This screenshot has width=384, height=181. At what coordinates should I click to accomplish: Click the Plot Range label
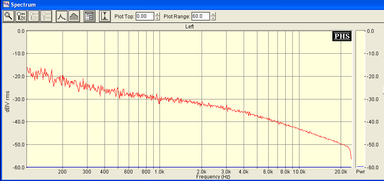[x=177, y=17]
